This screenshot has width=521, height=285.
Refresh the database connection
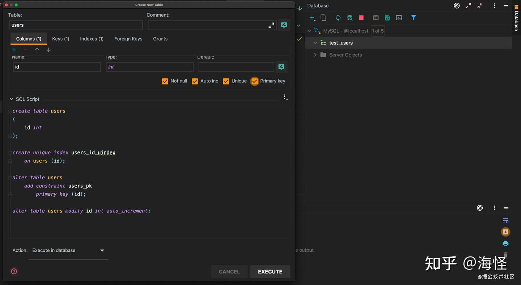coord(338,17)
